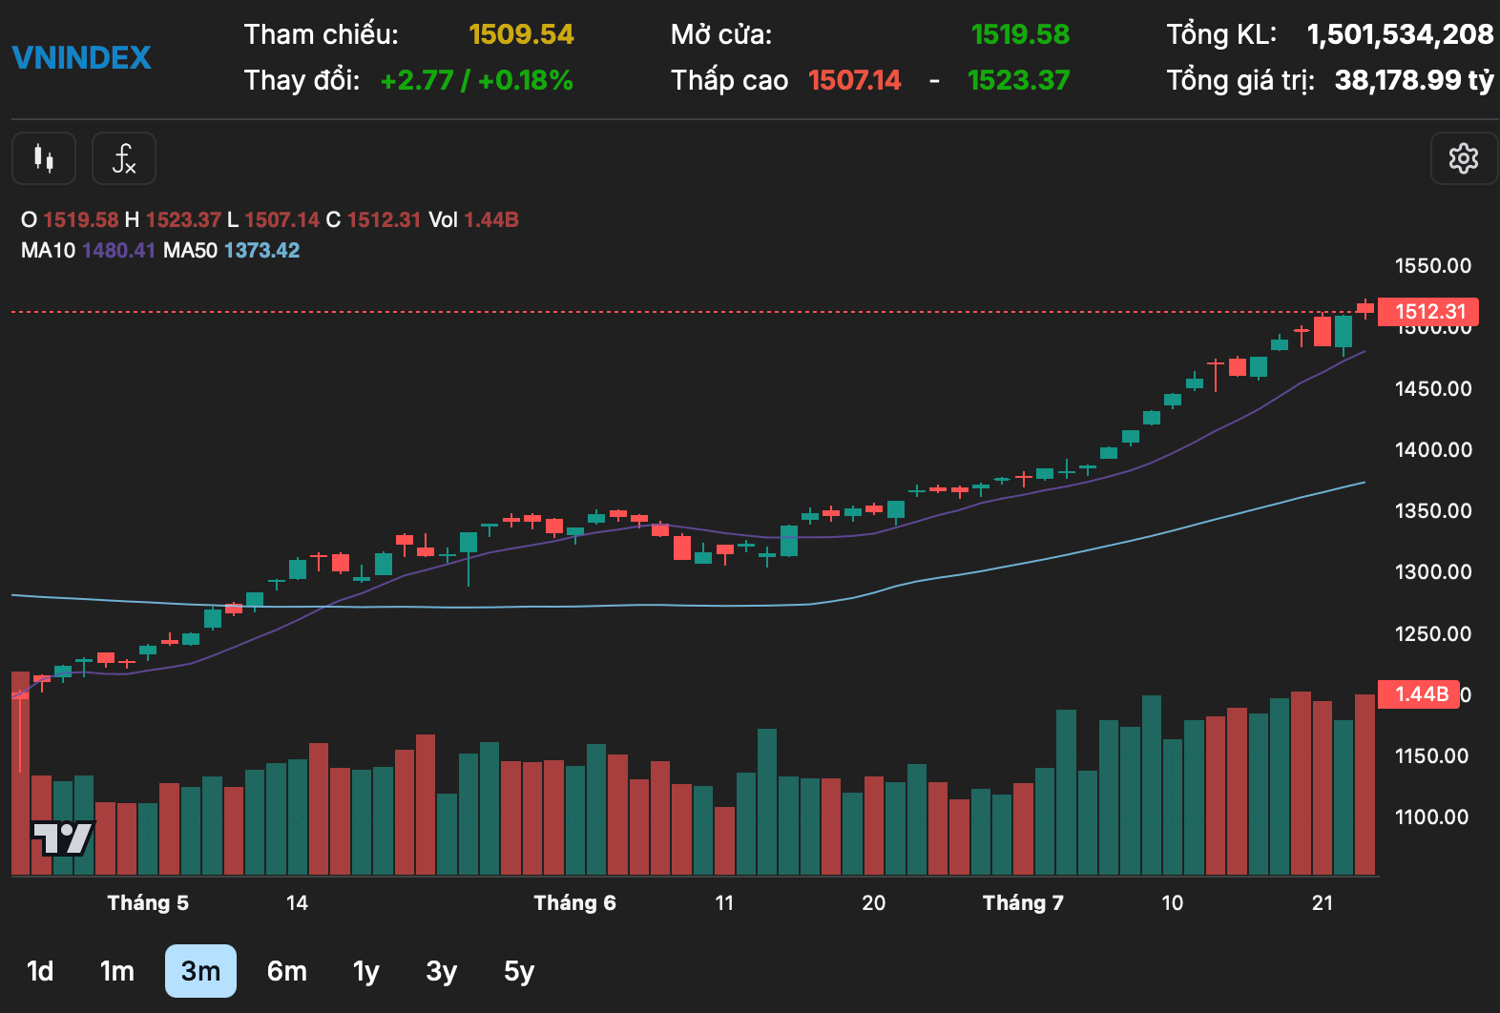Screen dimensions: 1500x1013
Task: Select the highlighted 3m timeframe
Action: (200, 971)
